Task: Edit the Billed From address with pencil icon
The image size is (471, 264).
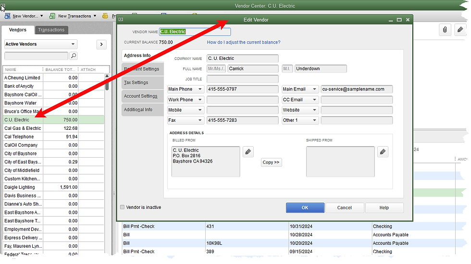Action: pyautogui.click(x=248, y=152)
